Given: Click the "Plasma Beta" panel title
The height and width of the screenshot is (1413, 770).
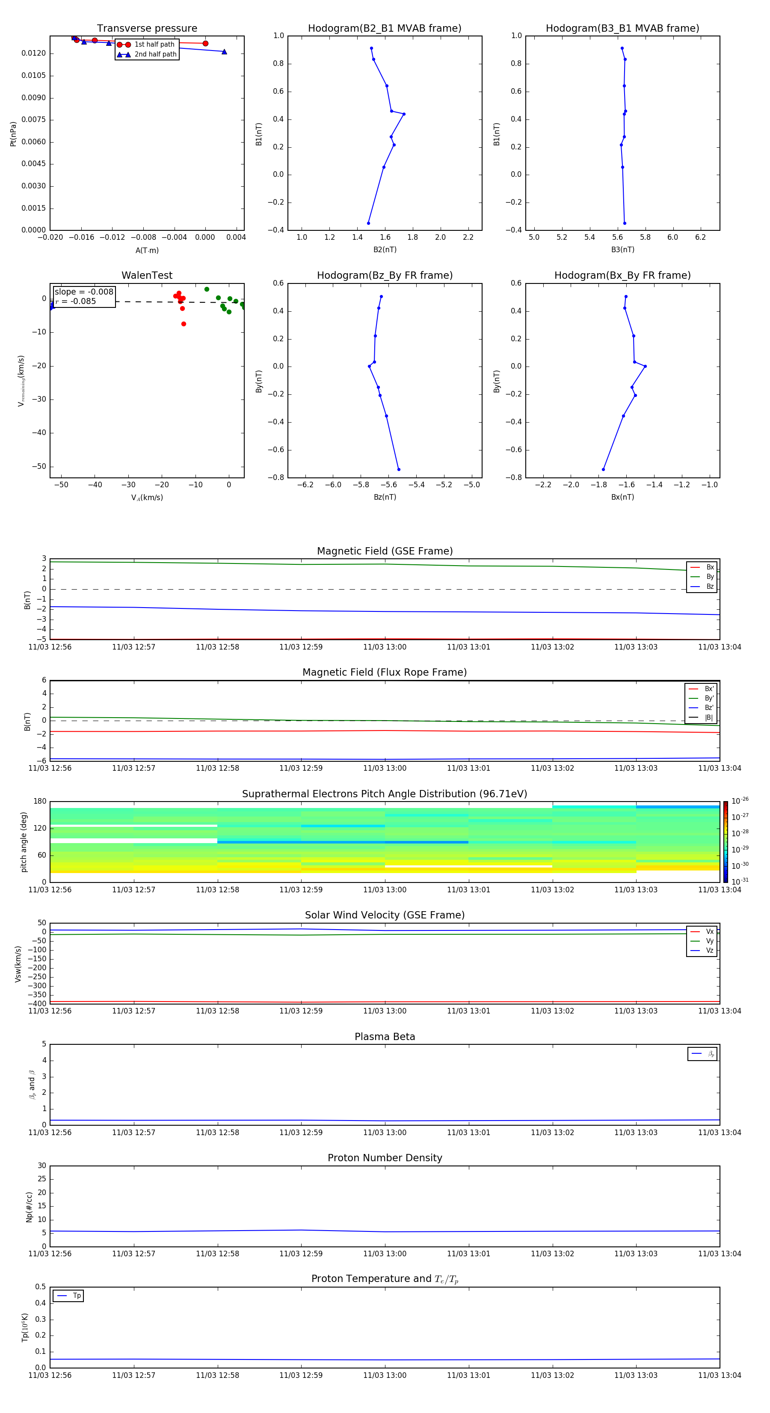Looking at the screenshot, I should tap(385, 1037).
